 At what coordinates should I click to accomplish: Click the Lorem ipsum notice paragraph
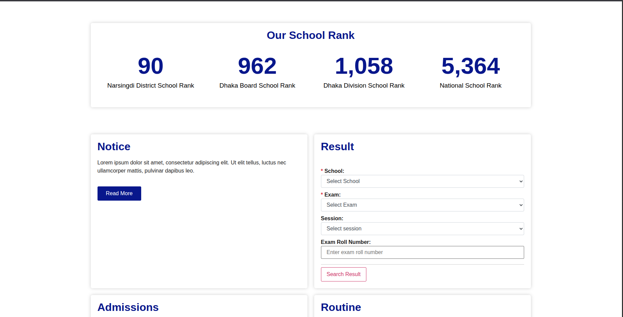[192, 167]
